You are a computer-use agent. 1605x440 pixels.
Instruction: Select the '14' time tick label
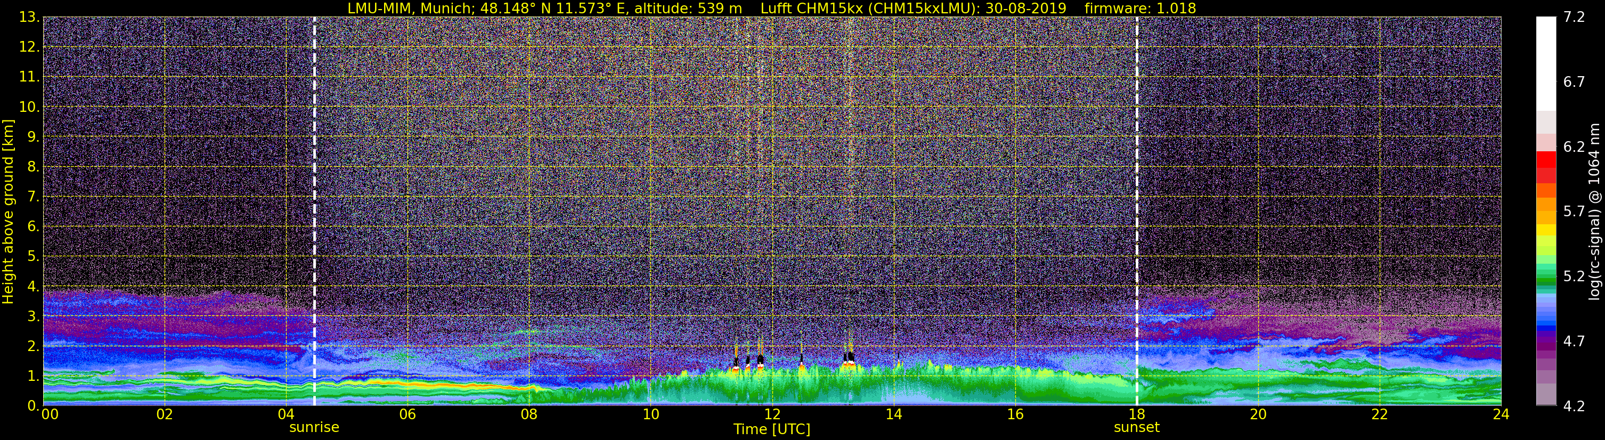click(893, 414)
